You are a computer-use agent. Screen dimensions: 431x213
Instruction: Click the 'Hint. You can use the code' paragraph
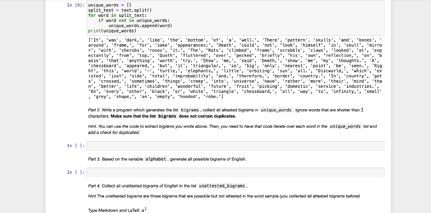pos(232,129)
